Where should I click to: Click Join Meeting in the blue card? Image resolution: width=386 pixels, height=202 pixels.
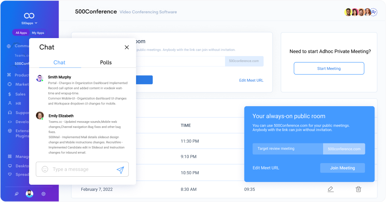[342, 168]
